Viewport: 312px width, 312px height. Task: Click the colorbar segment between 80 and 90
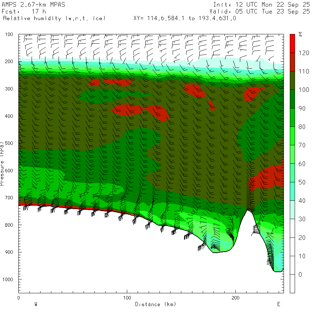pos(292,118)
